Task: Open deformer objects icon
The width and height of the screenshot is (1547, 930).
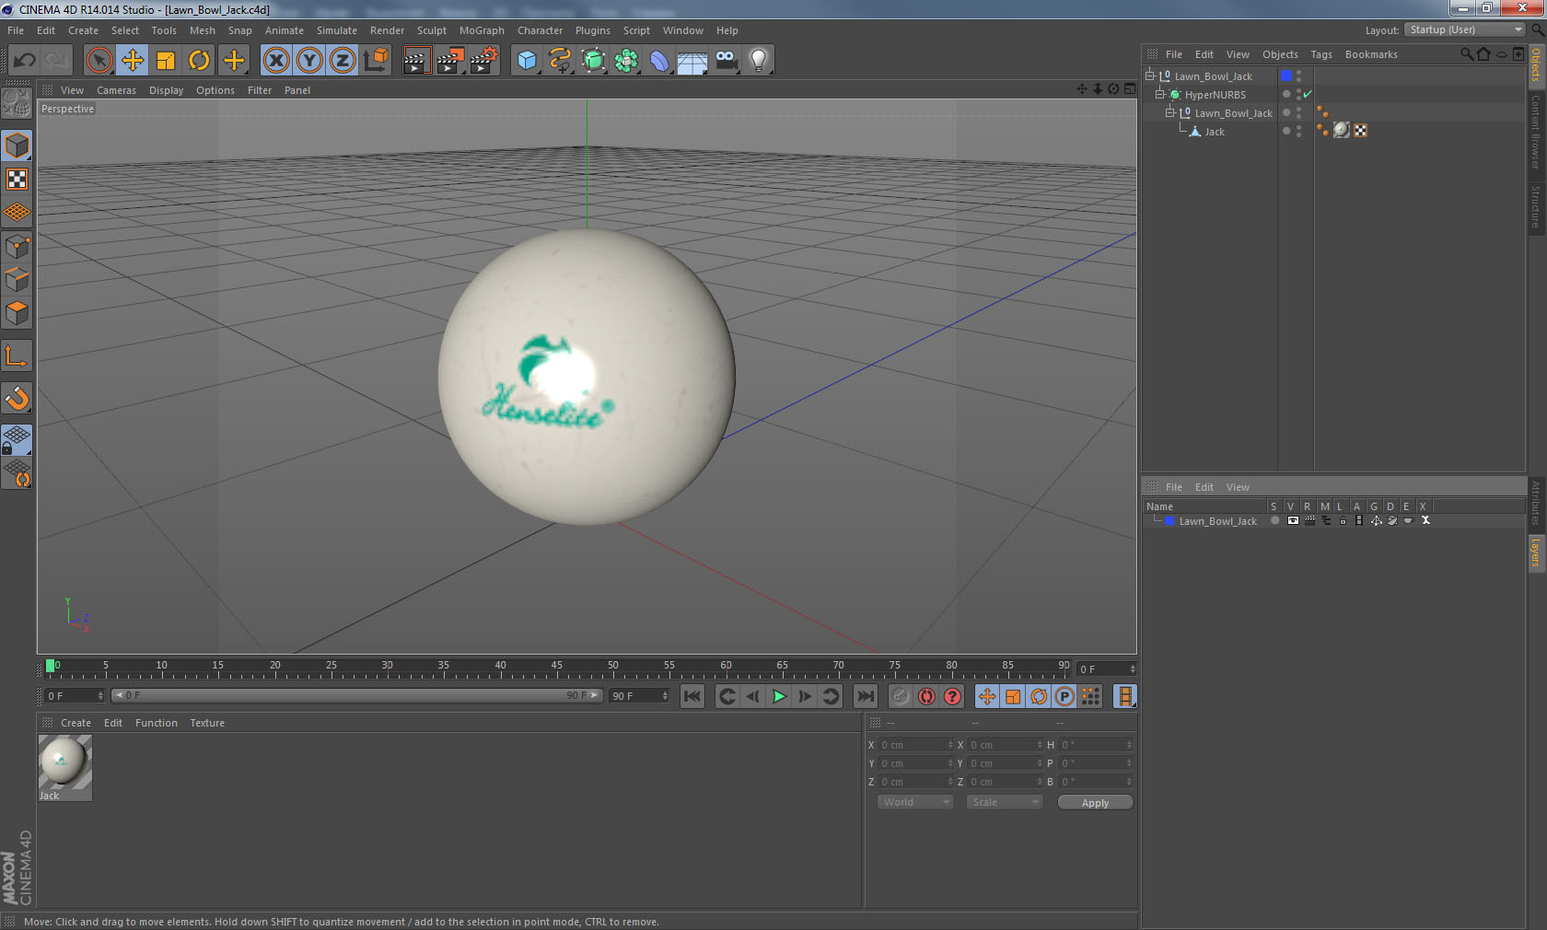Action: [x=659, y=61]
